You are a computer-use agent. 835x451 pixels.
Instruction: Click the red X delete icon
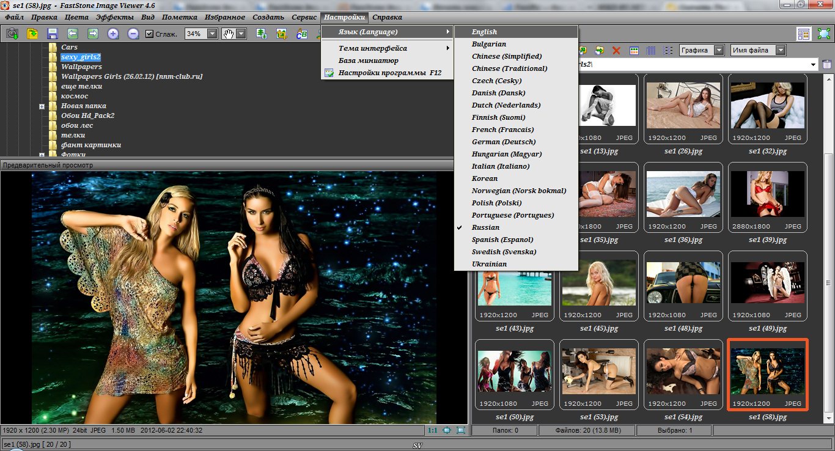point(616,51)
